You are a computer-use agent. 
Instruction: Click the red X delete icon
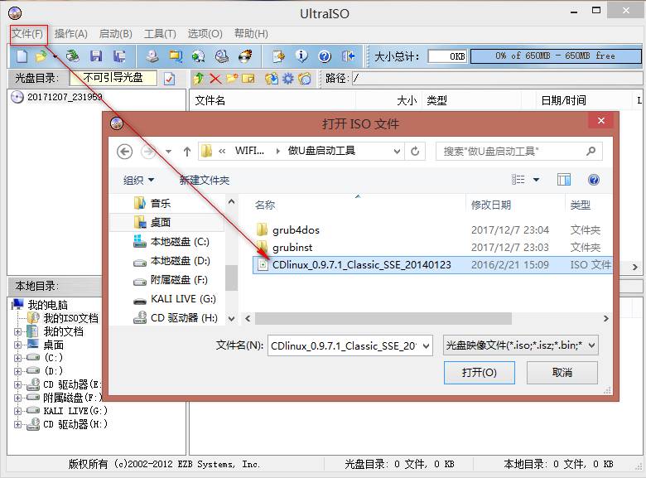click(215, 79)
